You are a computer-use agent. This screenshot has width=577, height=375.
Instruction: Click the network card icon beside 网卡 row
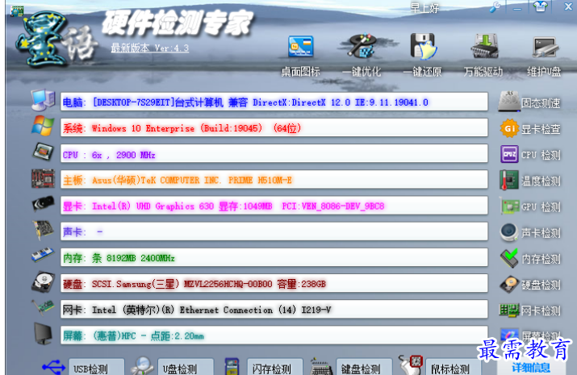pos(43,307)
